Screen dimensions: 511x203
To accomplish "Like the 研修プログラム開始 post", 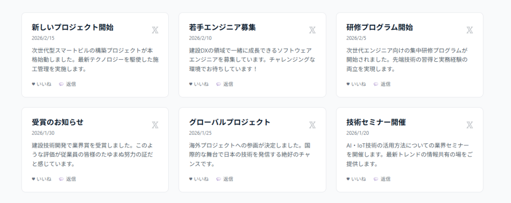I will tap(356, 84).
